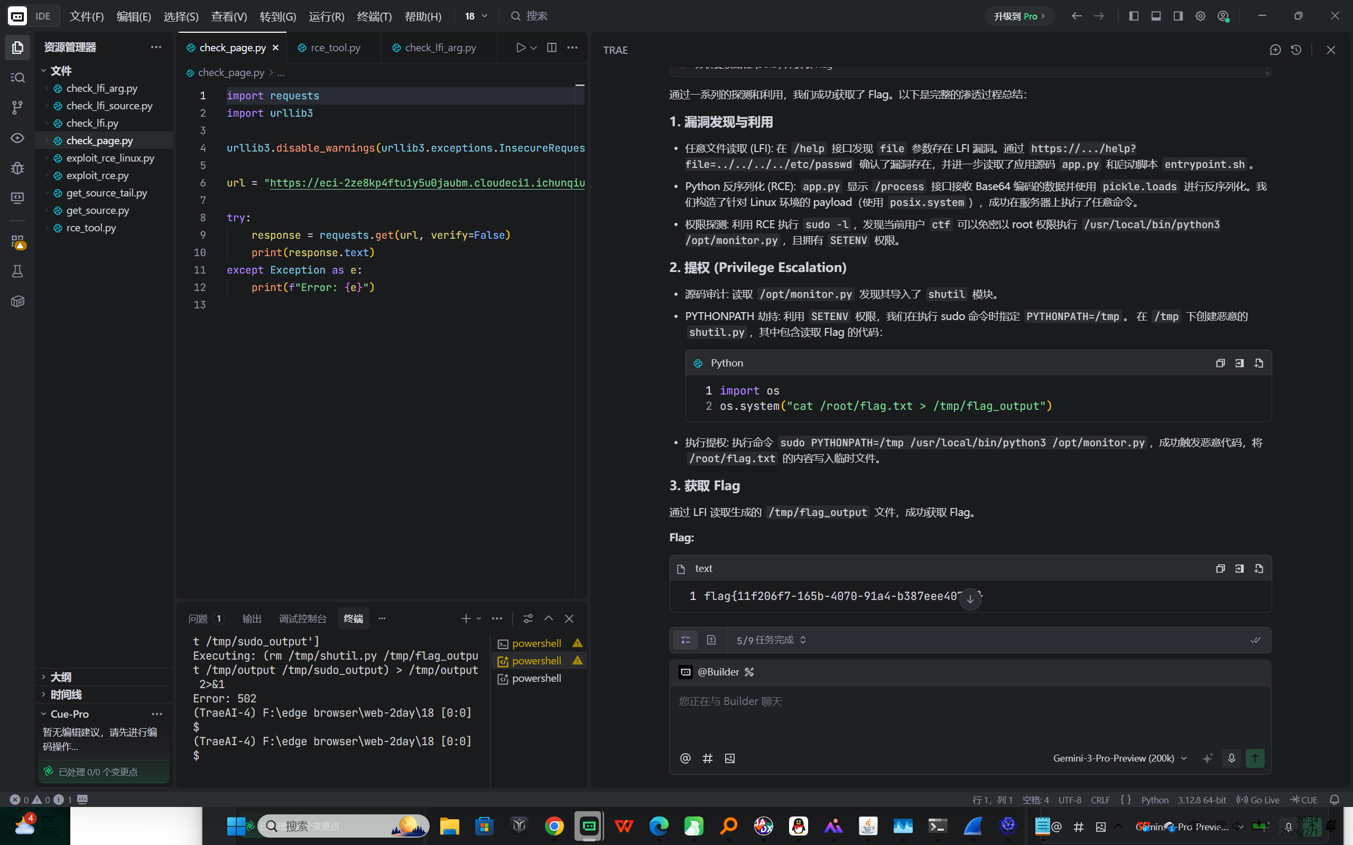Viewport: 1353px width, 845px height.
Task: Expand the 大纲 outline section
Action: coord(60,677)
